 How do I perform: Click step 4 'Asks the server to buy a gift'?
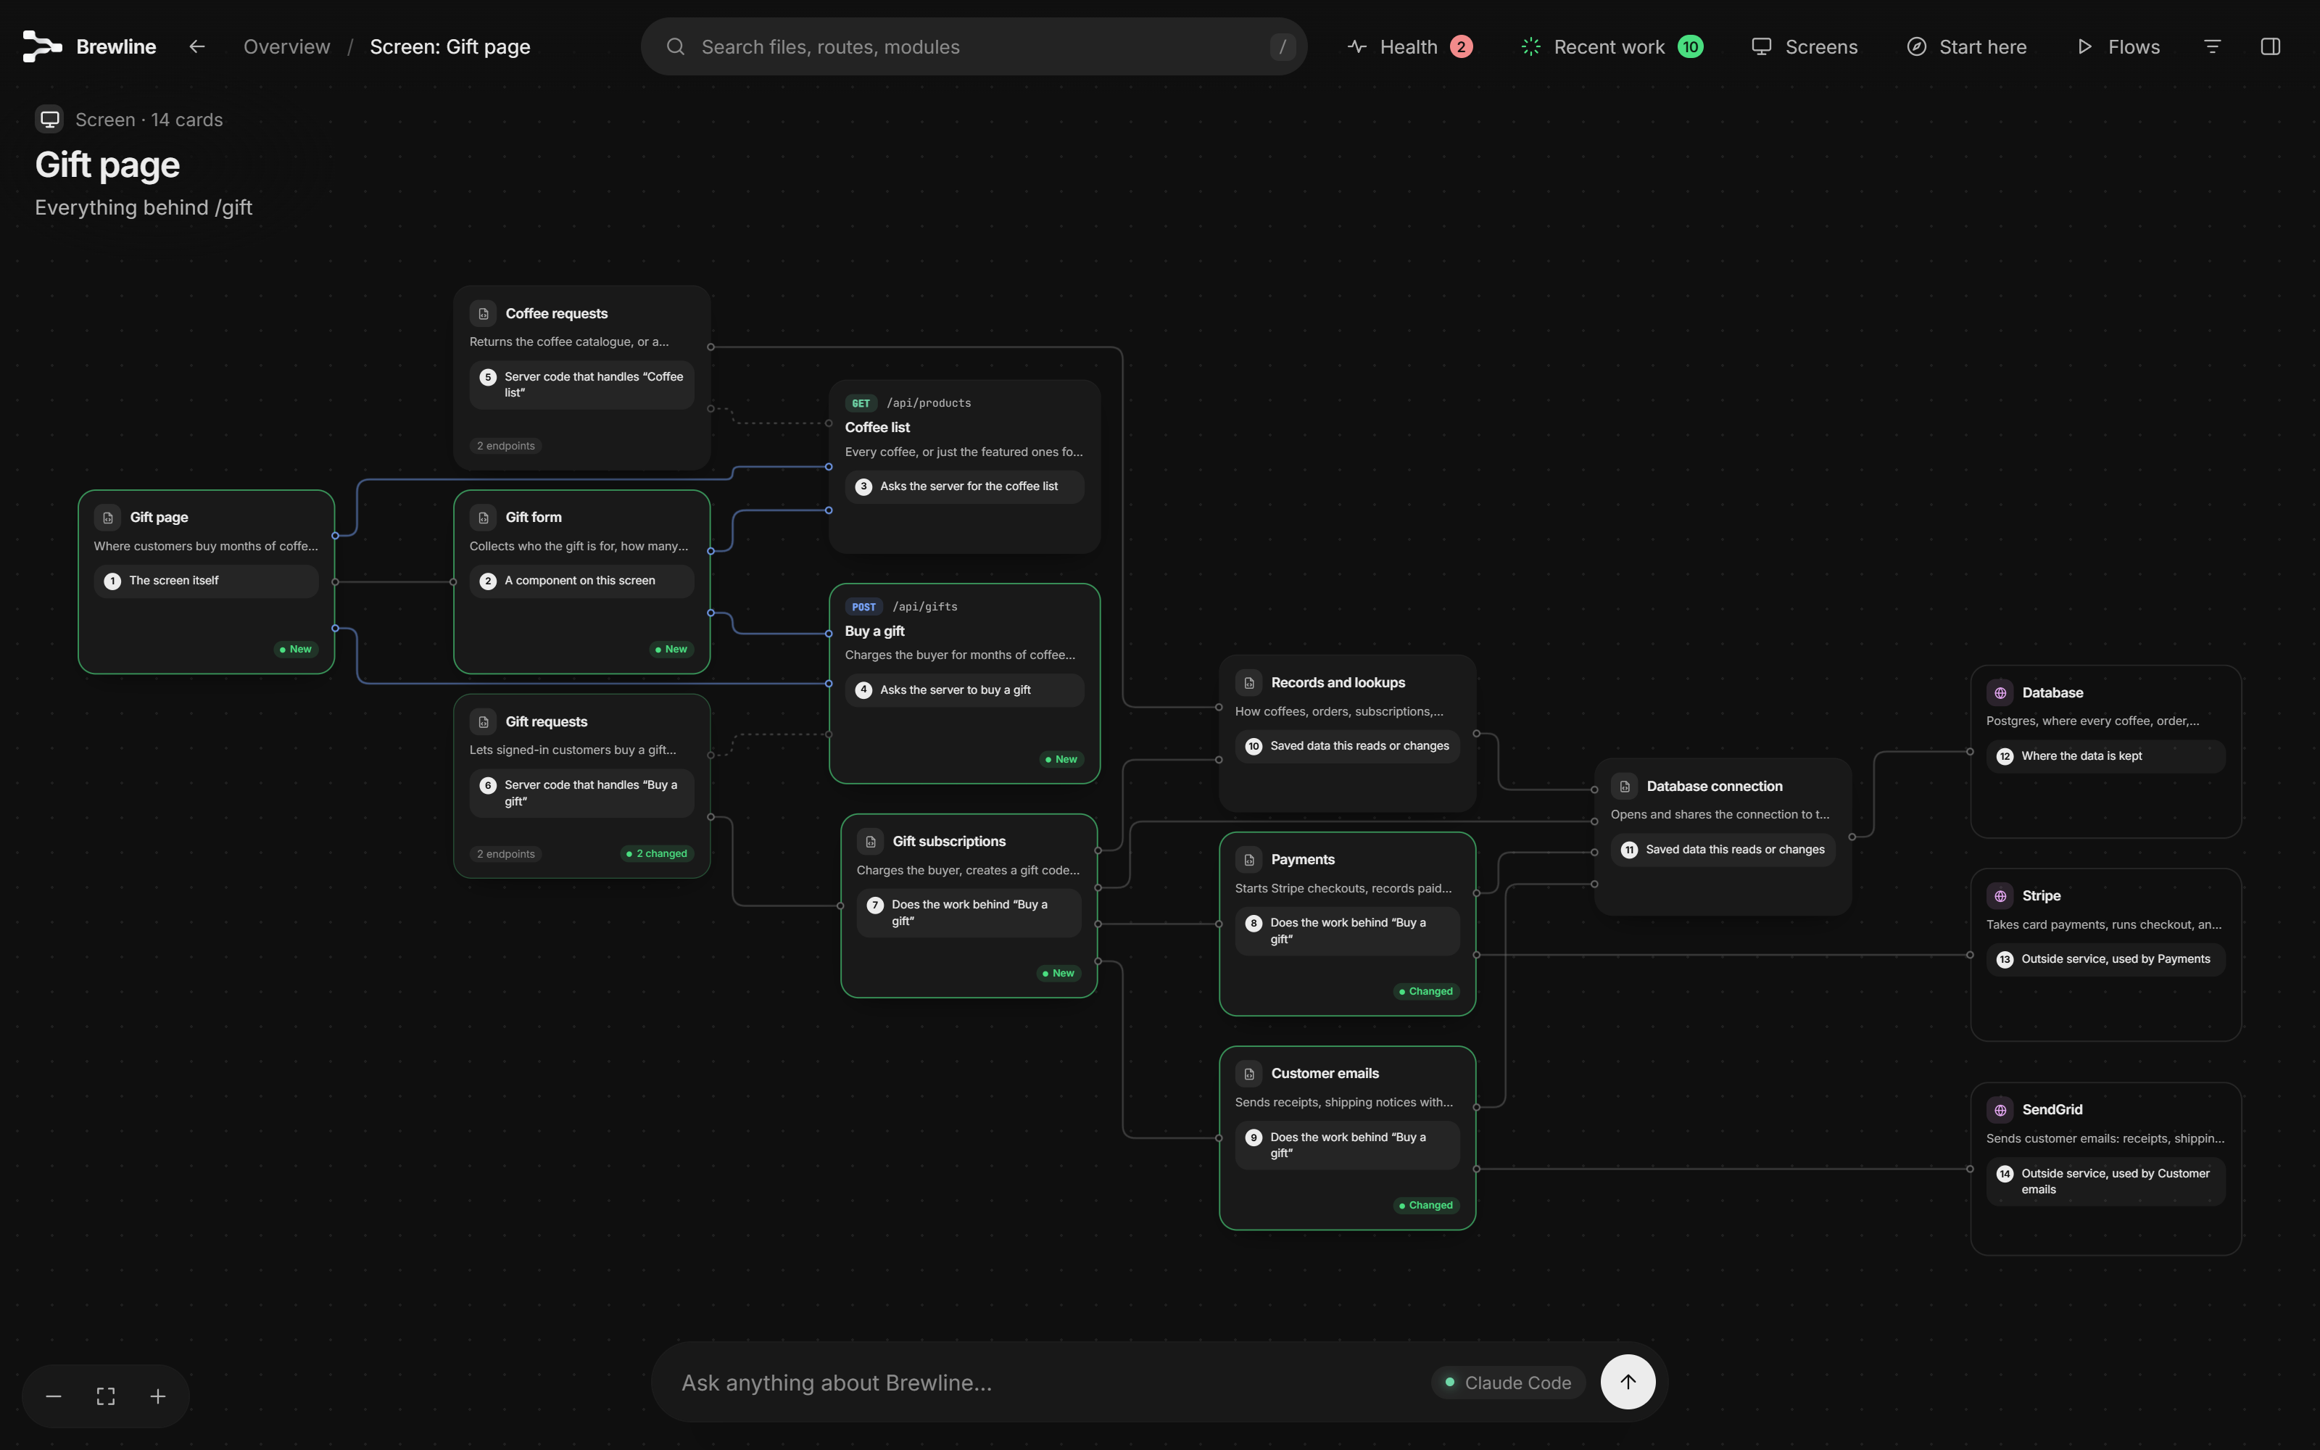pyautogui.click(x=964, y=690)
